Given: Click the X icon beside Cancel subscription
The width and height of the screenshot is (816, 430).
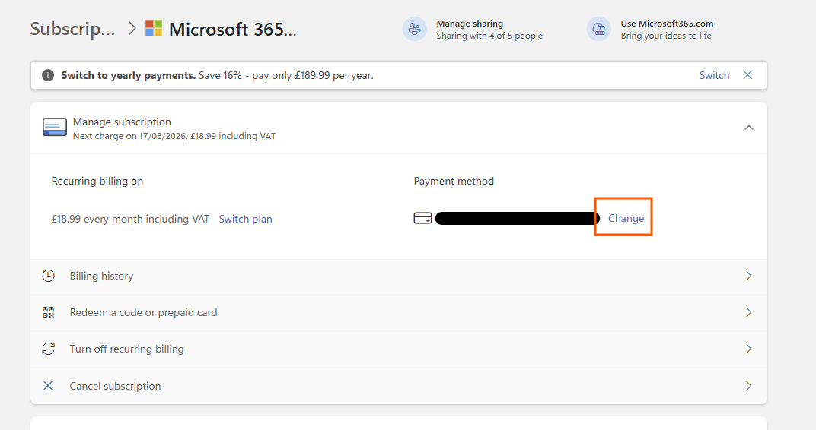Looking at the screenshot, I should (48, 385).
